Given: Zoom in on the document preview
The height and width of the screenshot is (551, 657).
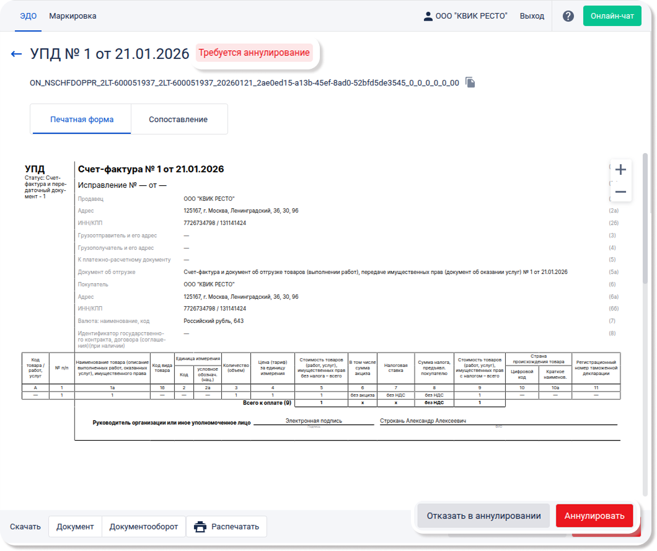Looking at the screenshot, I should coord(620,169).
